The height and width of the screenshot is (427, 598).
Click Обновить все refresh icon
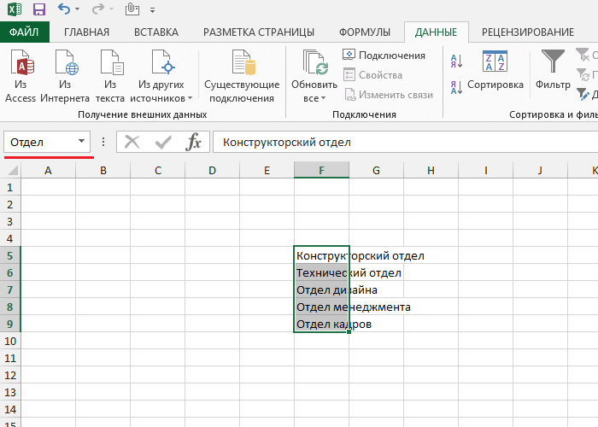pyautogui.click(x=314, y=62)
